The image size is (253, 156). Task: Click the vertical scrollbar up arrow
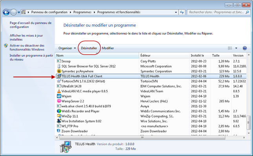point(249,55)
